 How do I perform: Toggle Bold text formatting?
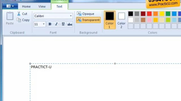click(50, 24)
